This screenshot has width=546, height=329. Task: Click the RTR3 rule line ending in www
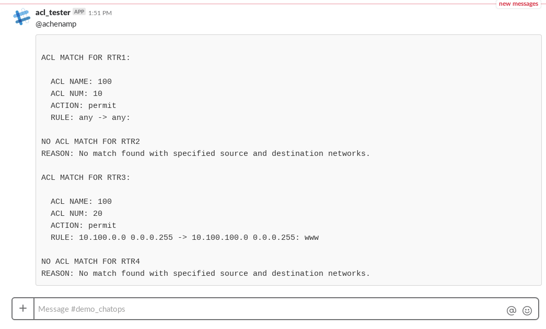point(184,238)
